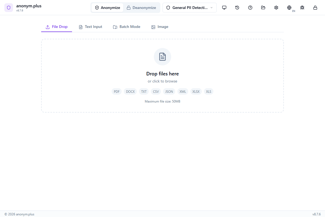Click the lock security icon
Image resolution: width=325 pixels, height=217 pixels.
(315, 8)
